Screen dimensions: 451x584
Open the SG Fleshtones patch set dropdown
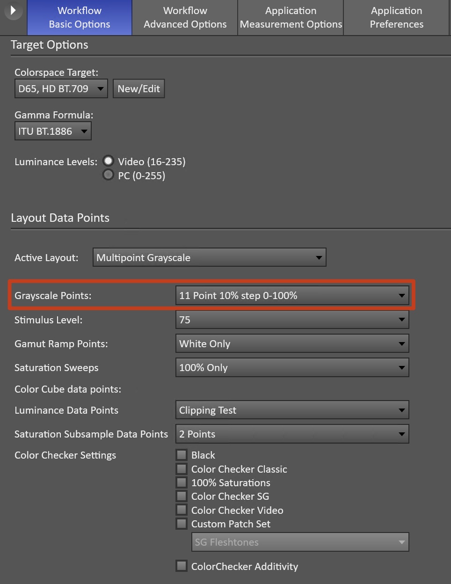click(300, 542)
